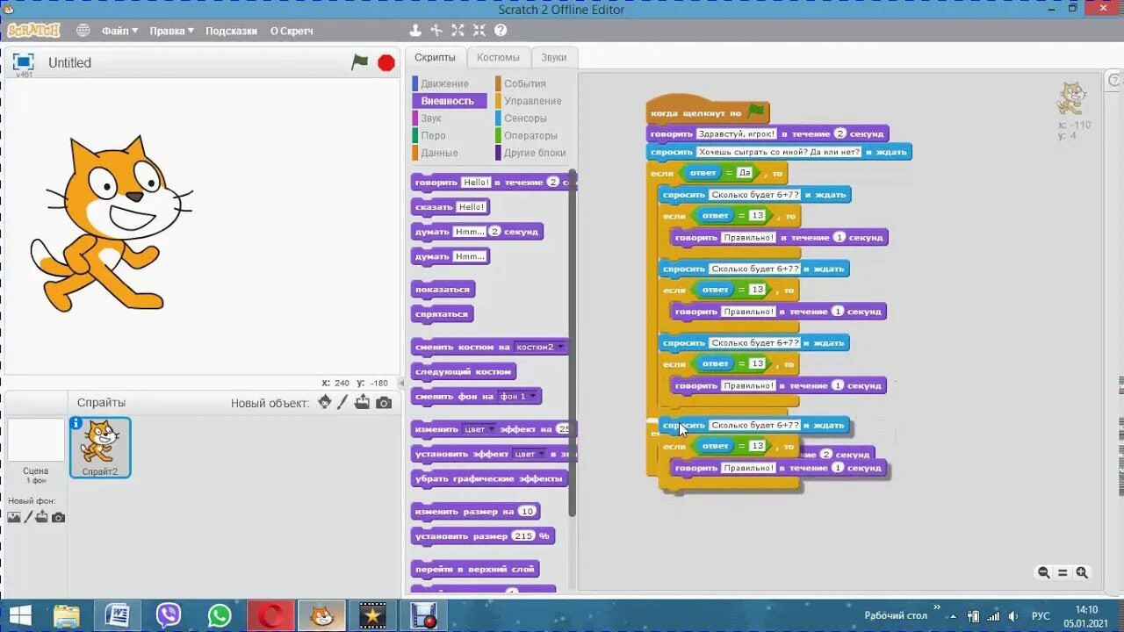1124x632 pixels.
Task: Reset scripts area zoom
Action: point(1063,572)
